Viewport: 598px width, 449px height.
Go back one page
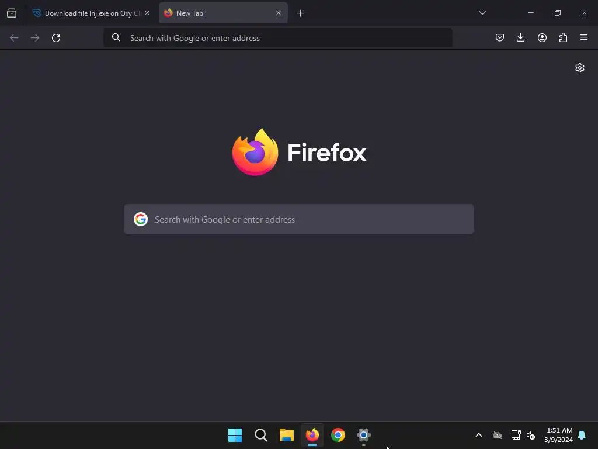click(14, 38)
